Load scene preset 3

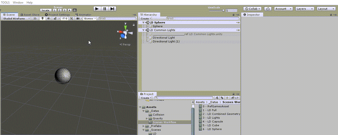(65, 10)
